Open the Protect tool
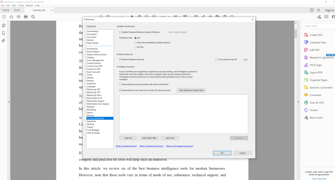The image size is (335, 180). click(311, 110)
